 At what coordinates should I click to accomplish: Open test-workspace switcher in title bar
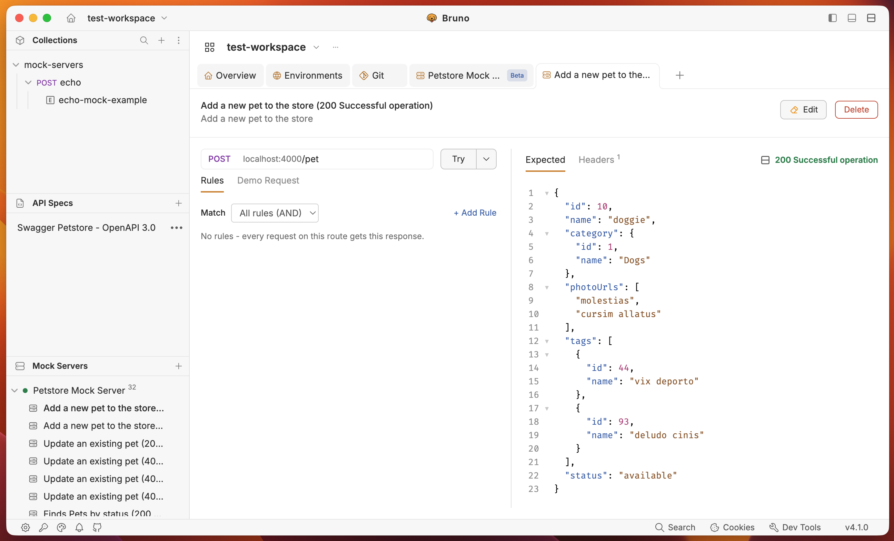point(127,18)
